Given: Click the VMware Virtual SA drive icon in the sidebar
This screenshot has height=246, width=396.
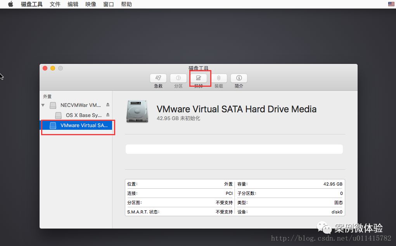Looking at the screenshot, I should pyautogui.click(x=53, y=126).
